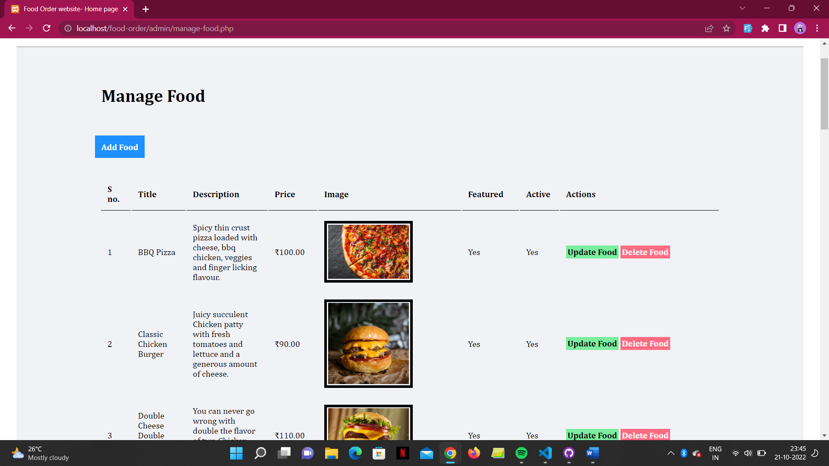Reload the manage-food page
Image resolution: width=829 pixels, height=466 pixels.
tap(46, 28)
